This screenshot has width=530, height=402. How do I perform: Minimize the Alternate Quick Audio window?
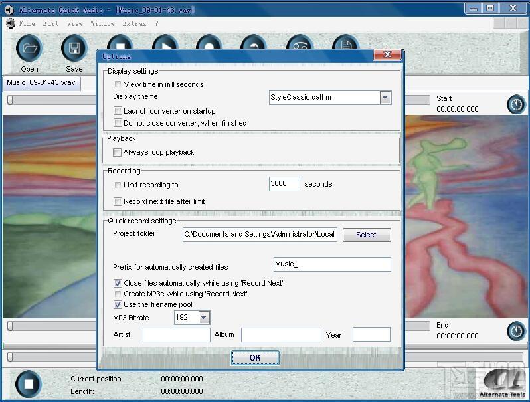[473, 8]
